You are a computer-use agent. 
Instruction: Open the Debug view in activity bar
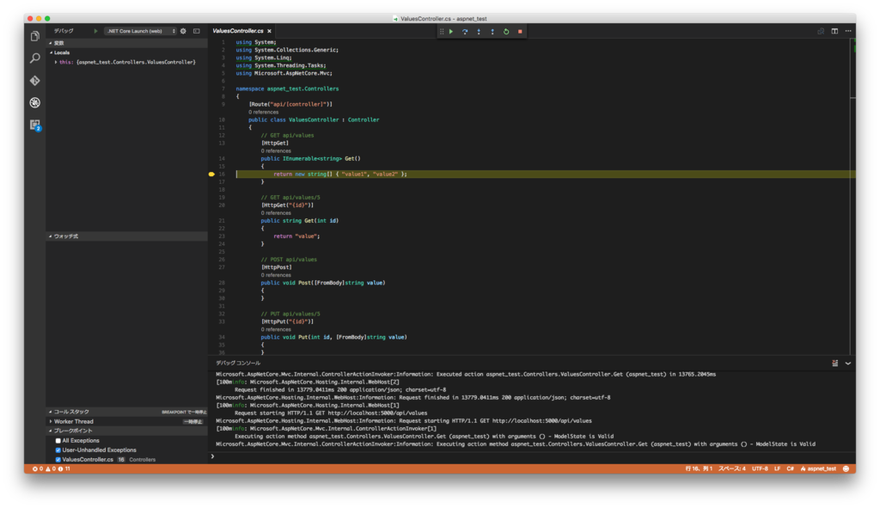coord(34,103)
